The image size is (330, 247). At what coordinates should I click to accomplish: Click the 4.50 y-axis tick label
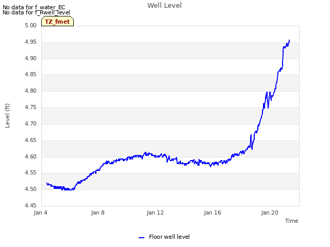coord(30,189)
